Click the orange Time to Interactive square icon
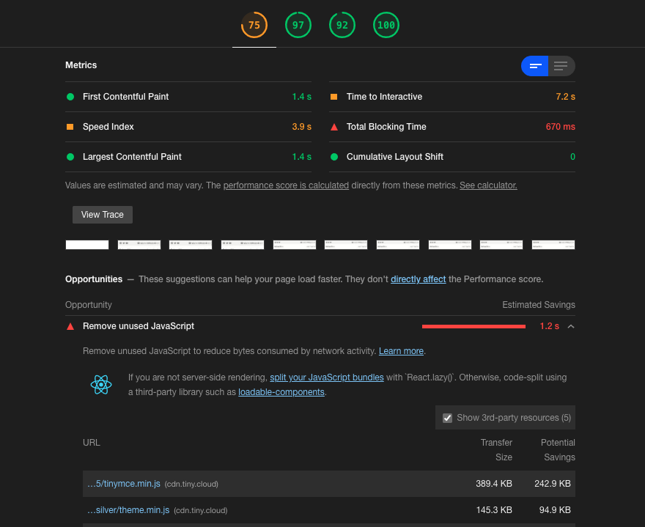The width and height of the screenshot is (645, 527). [334, 96]
